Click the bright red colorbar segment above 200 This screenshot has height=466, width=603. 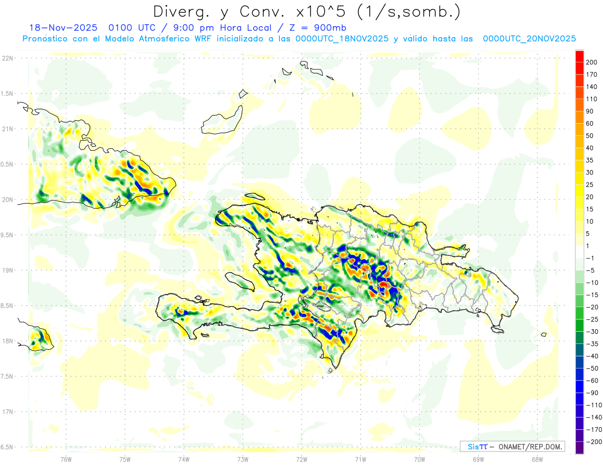point(579,56)
